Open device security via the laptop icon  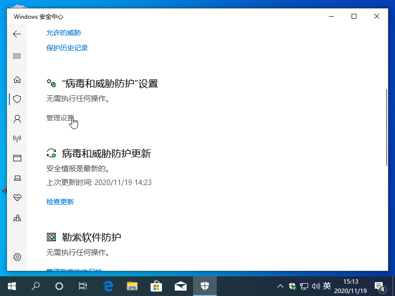[17, 178]
